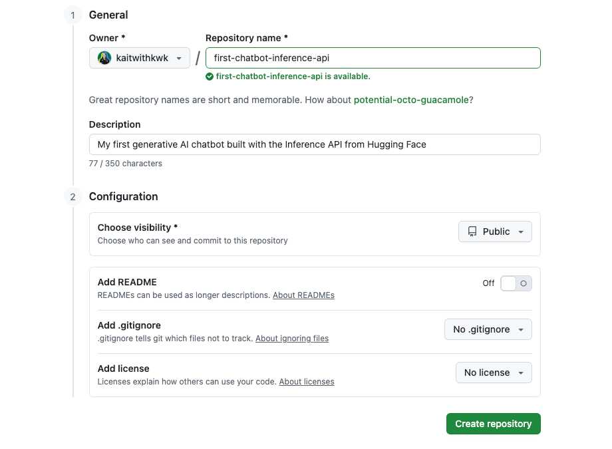
Task: Open the About ignoring files link
Action: coord(292,339)
